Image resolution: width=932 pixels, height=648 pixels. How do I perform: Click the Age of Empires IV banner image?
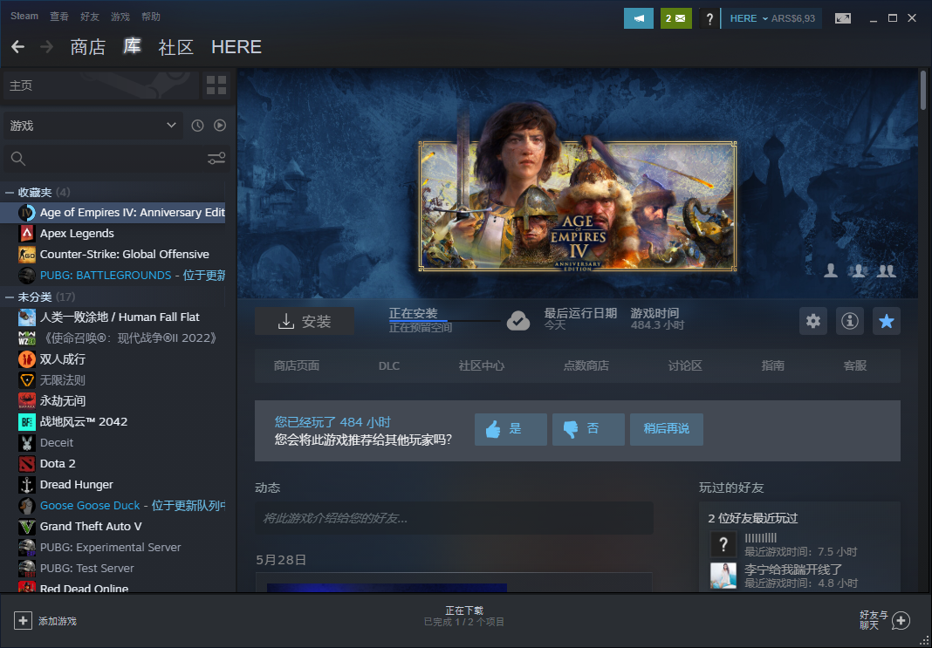[578, 207]
